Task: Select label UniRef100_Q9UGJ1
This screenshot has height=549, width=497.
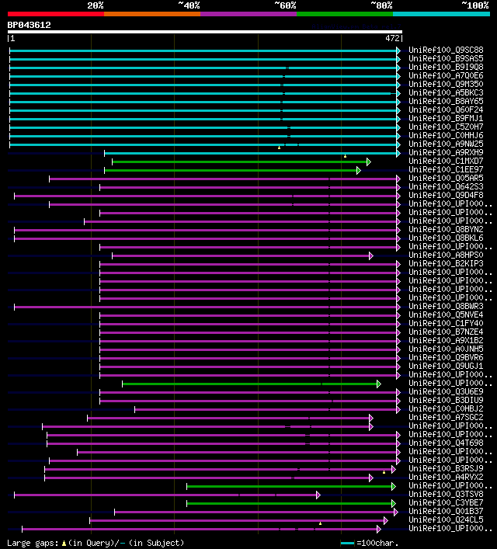Action: point(446,366)
